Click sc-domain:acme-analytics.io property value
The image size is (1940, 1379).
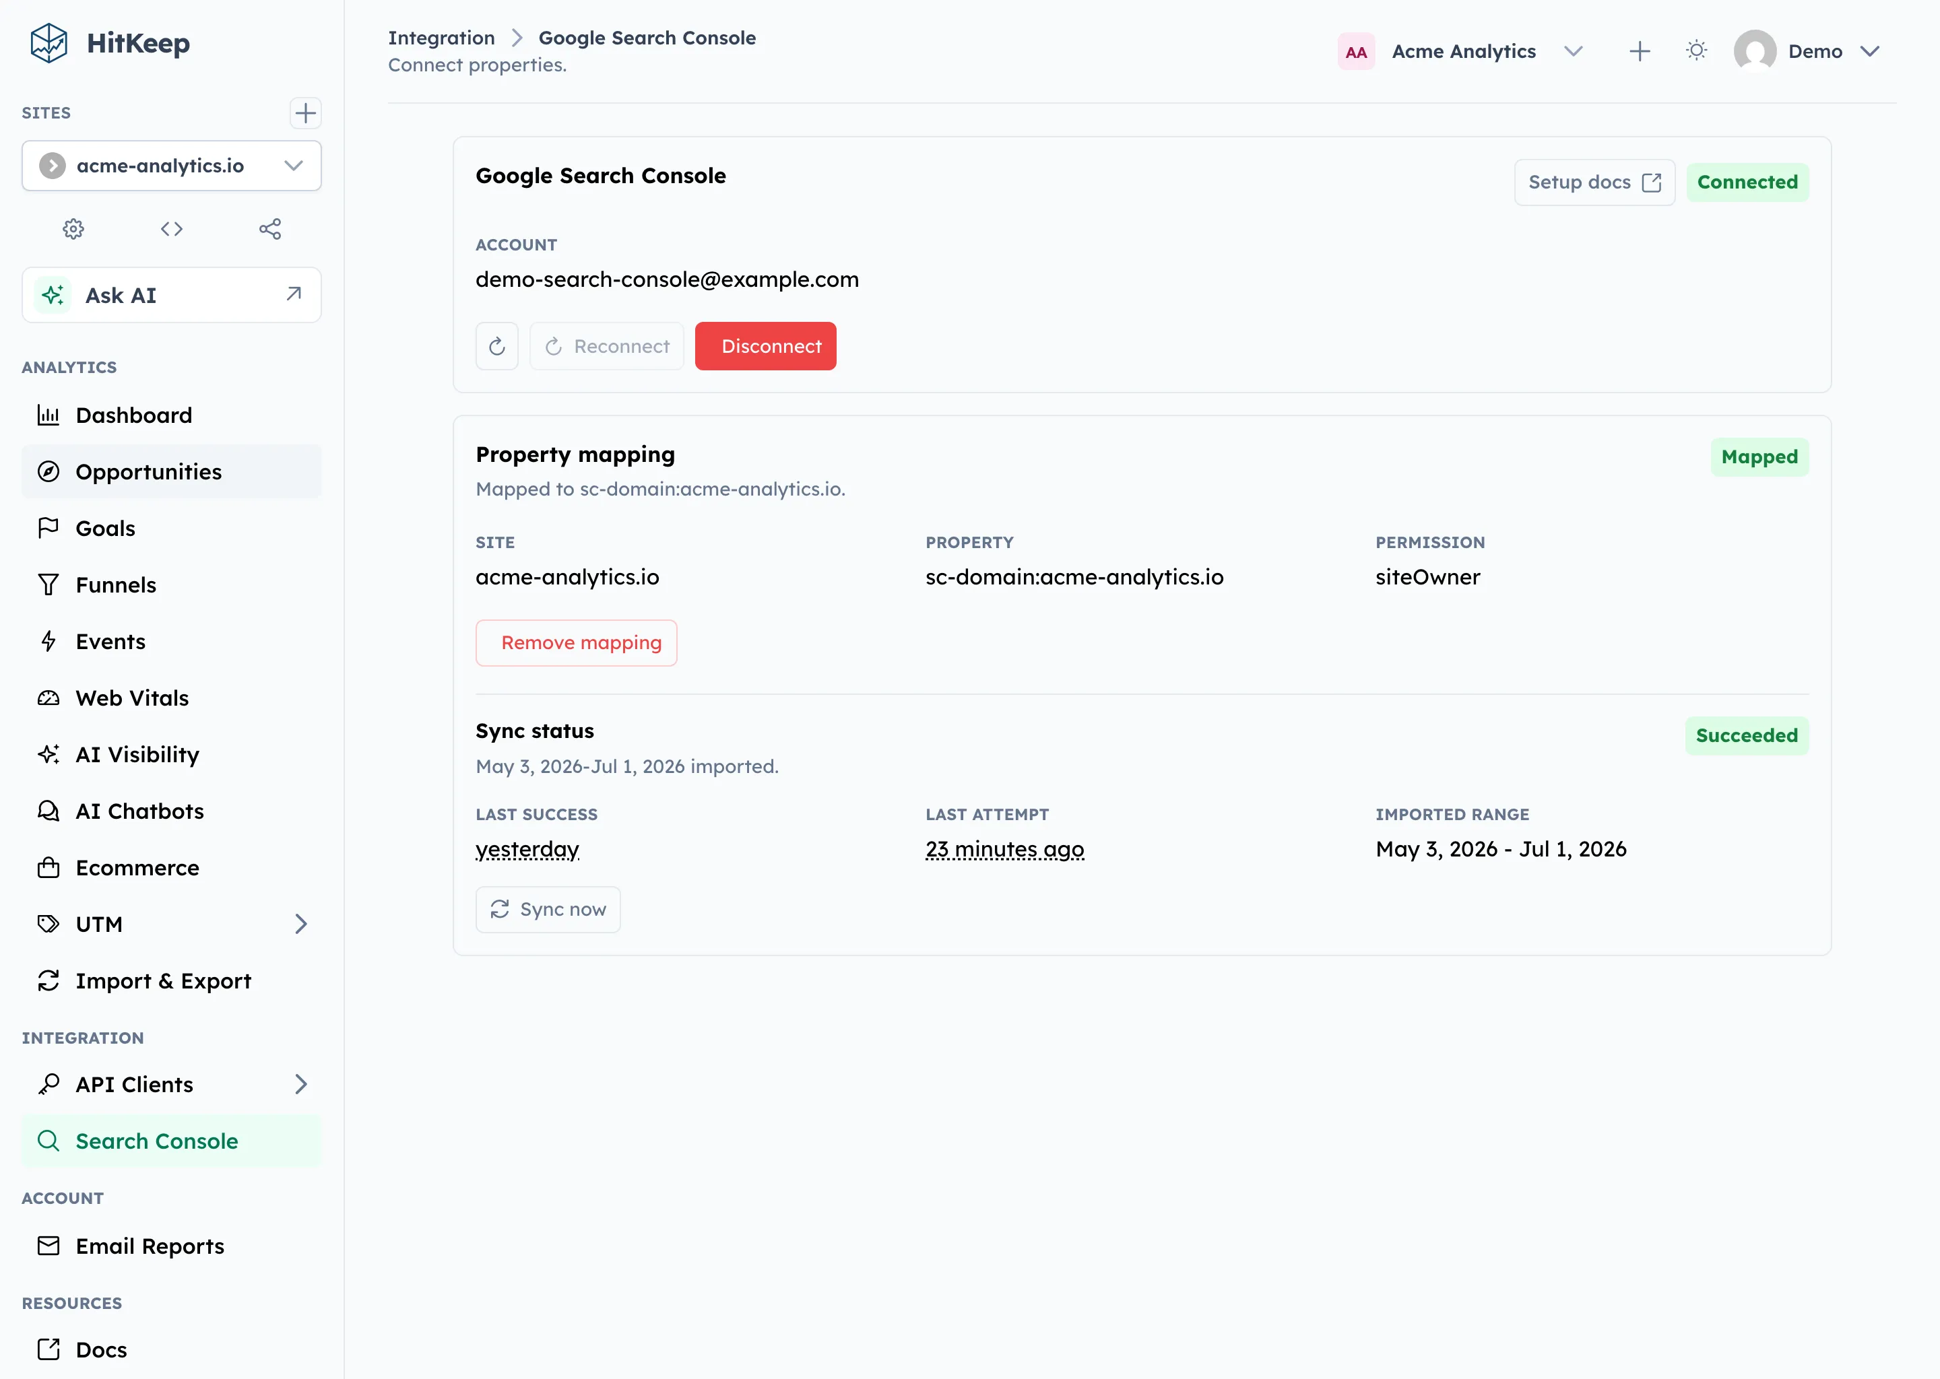click(1074, 576)
